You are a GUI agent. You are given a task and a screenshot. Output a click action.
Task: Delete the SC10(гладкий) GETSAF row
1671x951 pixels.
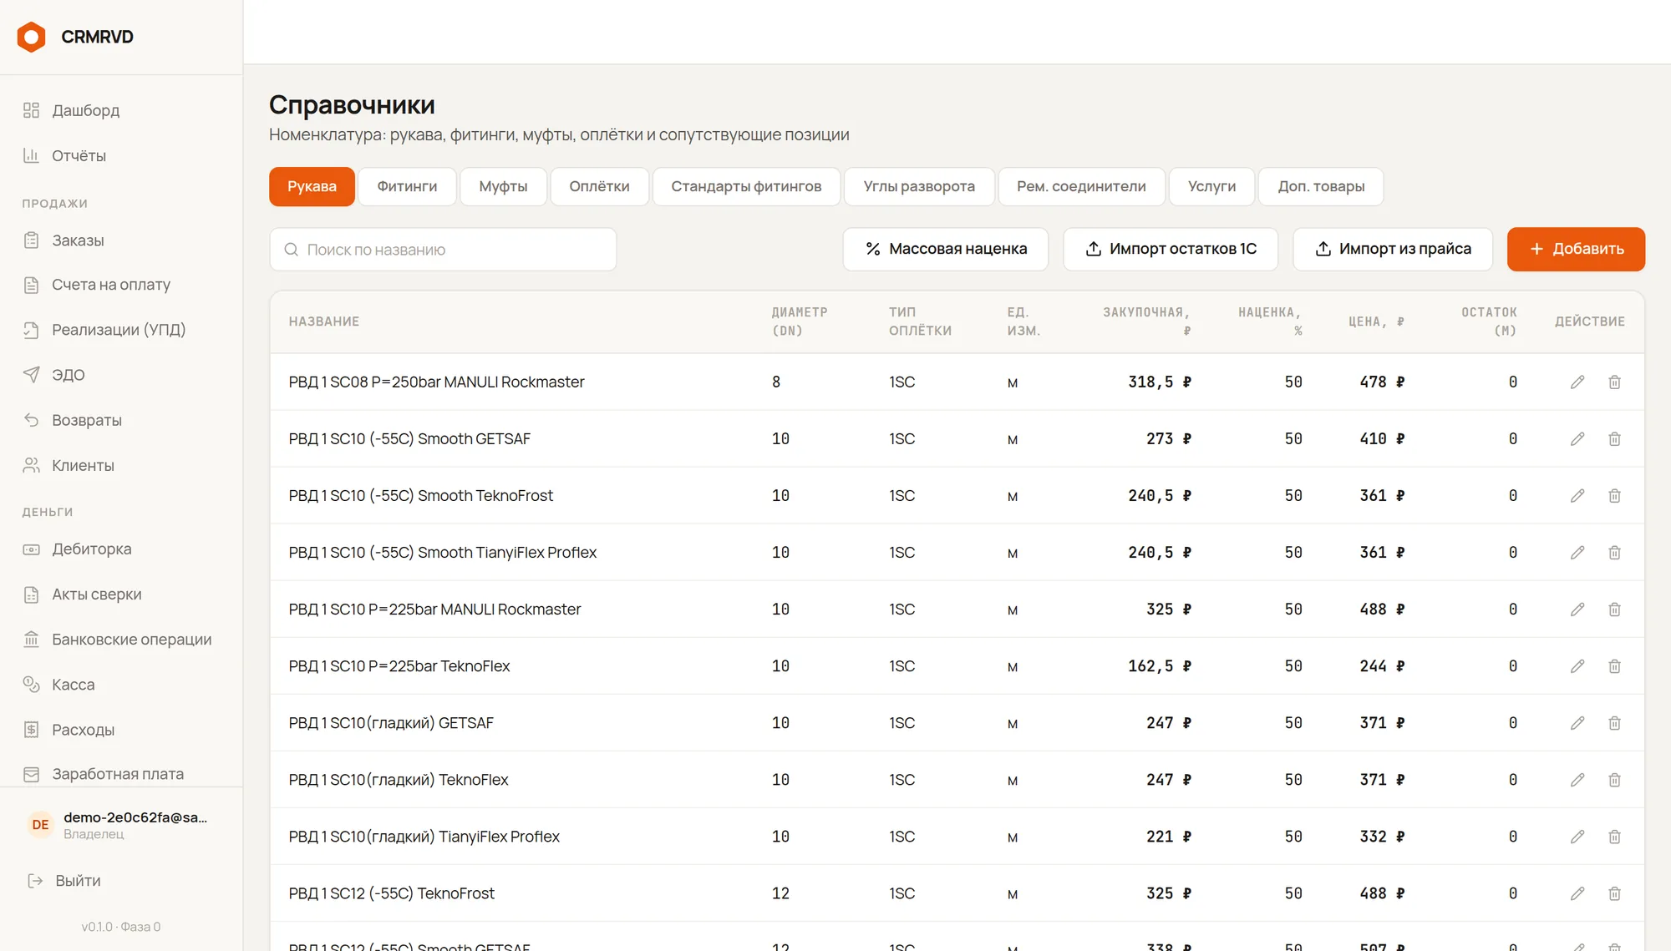[x=1614, y=723]
